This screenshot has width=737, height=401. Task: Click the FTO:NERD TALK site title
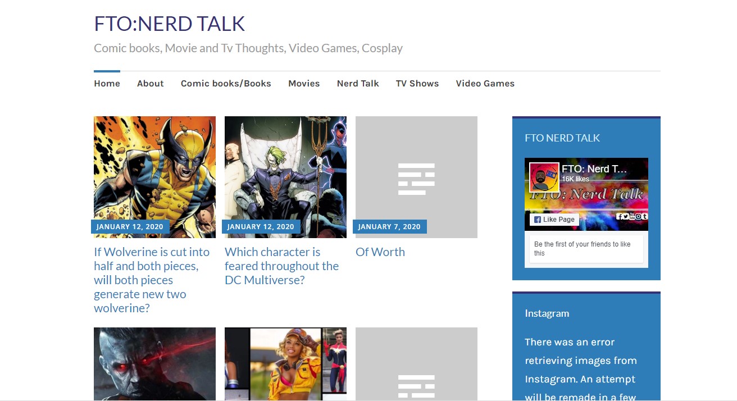point(169,24)
